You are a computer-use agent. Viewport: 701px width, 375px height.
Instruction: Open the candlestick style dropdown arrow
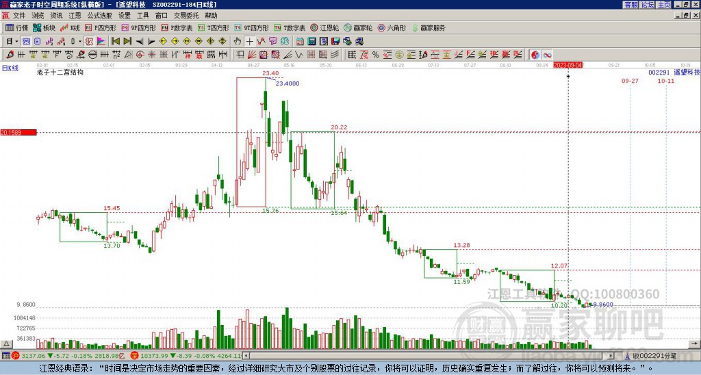click(x=80, y=42)
